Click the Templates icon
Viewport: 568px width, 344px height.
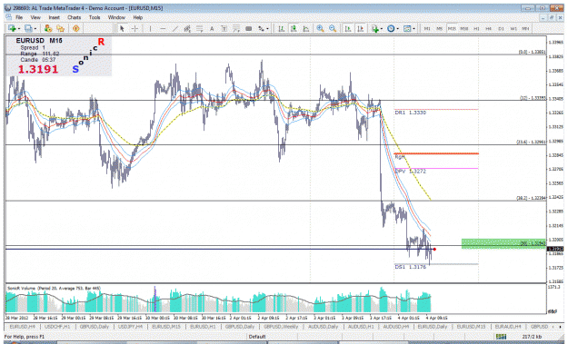tap(407, 28)
